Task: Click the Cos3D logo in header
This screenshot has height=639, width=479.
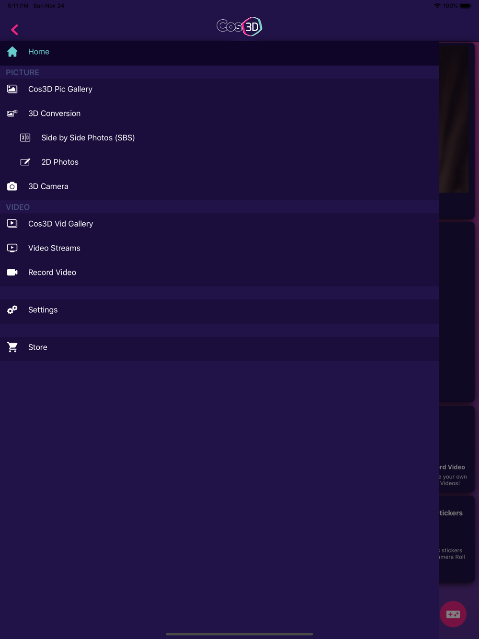Action: point(239,26)
